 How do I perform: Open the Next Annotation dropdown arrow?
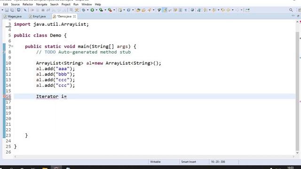point(210,10)
